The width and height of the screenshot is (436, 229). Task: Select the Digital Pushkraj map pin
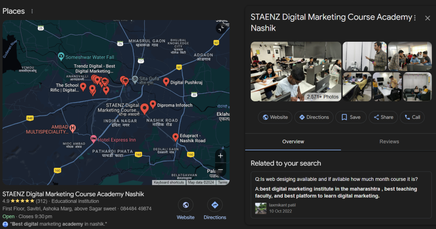click(x=166, y=82)
